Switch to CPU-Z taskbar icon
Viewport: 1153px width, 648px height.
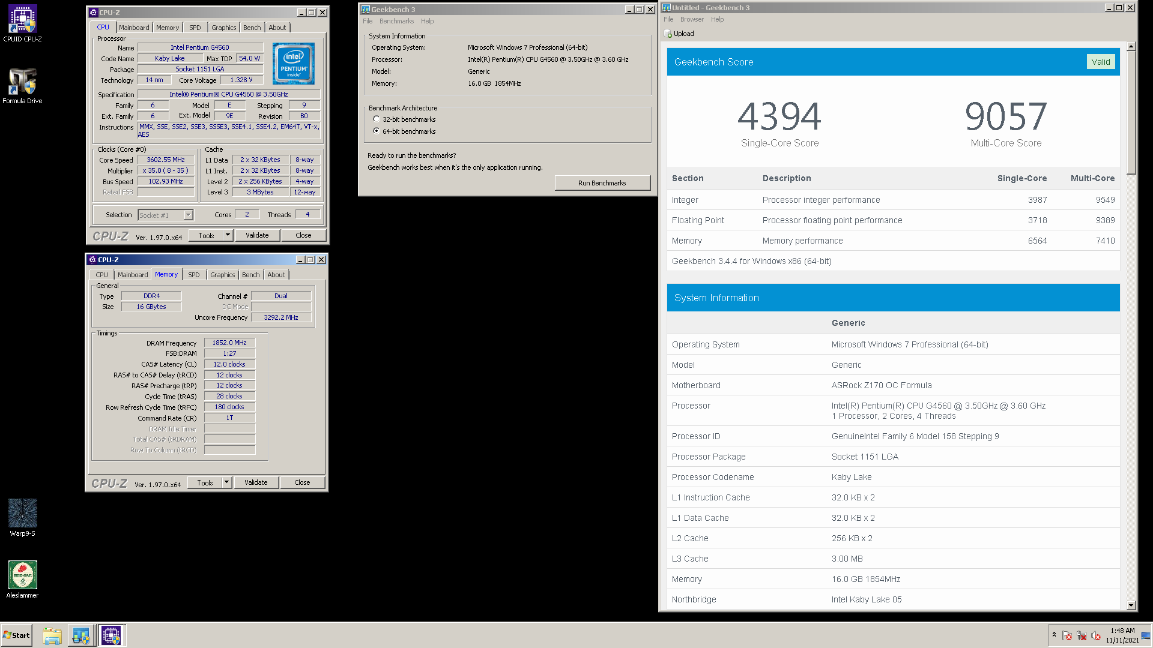click(x=110, y=635)
